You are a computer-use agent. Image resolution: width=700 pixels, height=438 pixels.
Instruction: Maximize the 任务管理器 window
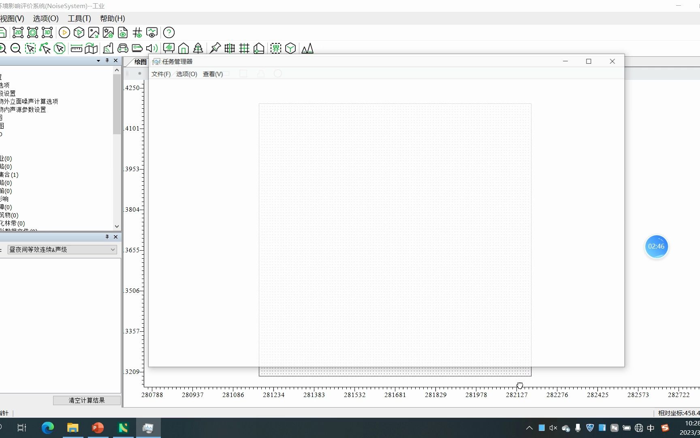[x=589, y=61]
